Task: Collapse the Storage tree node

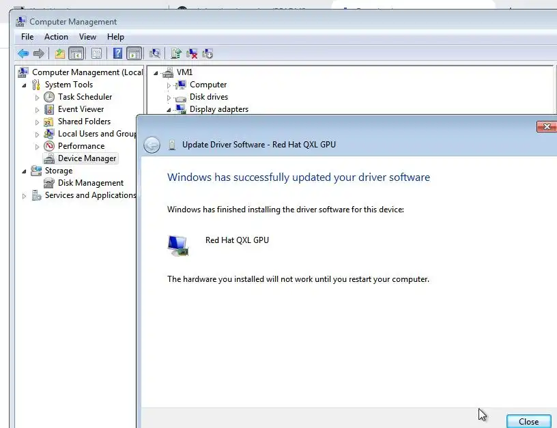Action: [x=24, y=171]
